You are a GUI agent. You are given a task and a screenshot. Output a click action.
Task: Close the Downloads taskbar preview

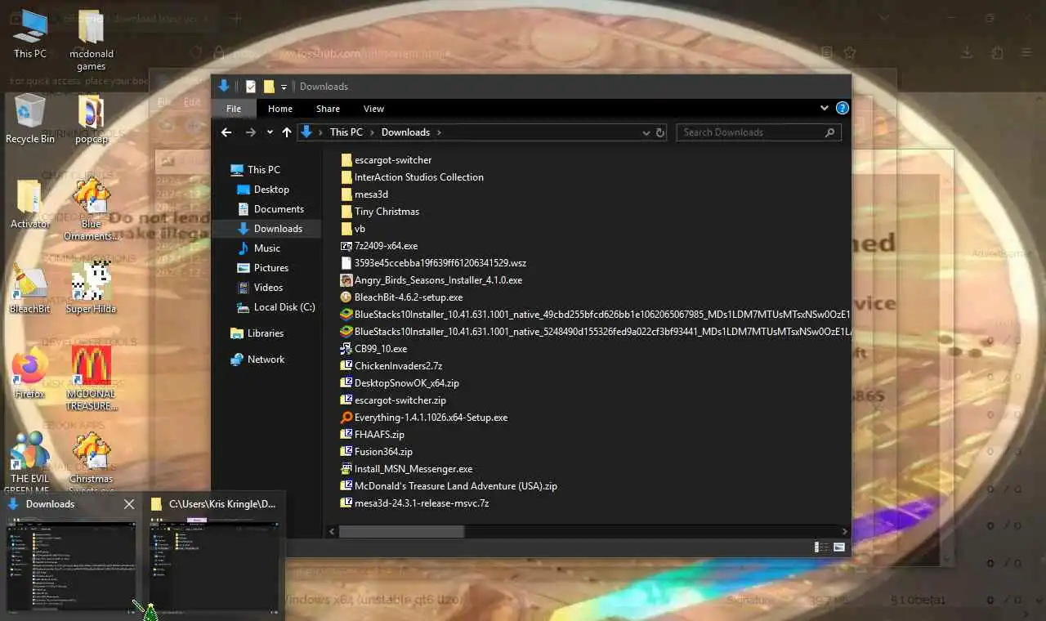tap(129, 504)
